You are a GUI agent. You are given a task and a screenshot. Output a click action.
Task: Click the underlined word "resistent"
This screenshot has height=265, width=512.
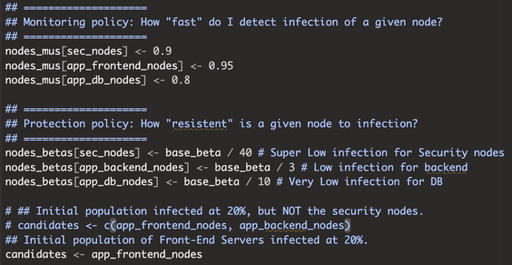tap(199, 124)
